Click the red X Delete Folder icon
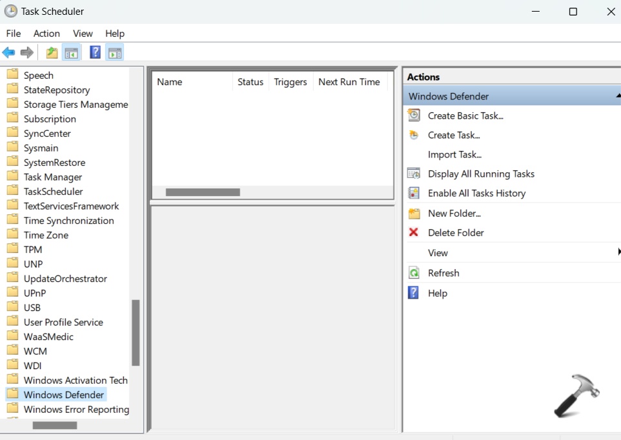This screenshot has height=440, width=621. click(414, 232)
